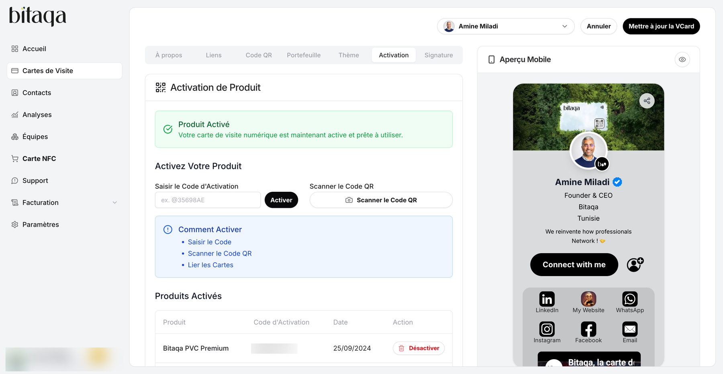Click the Lier les Cartes bullet
Image resolution: width=723 pixels, height=374 pixels.
pos(210,265)
